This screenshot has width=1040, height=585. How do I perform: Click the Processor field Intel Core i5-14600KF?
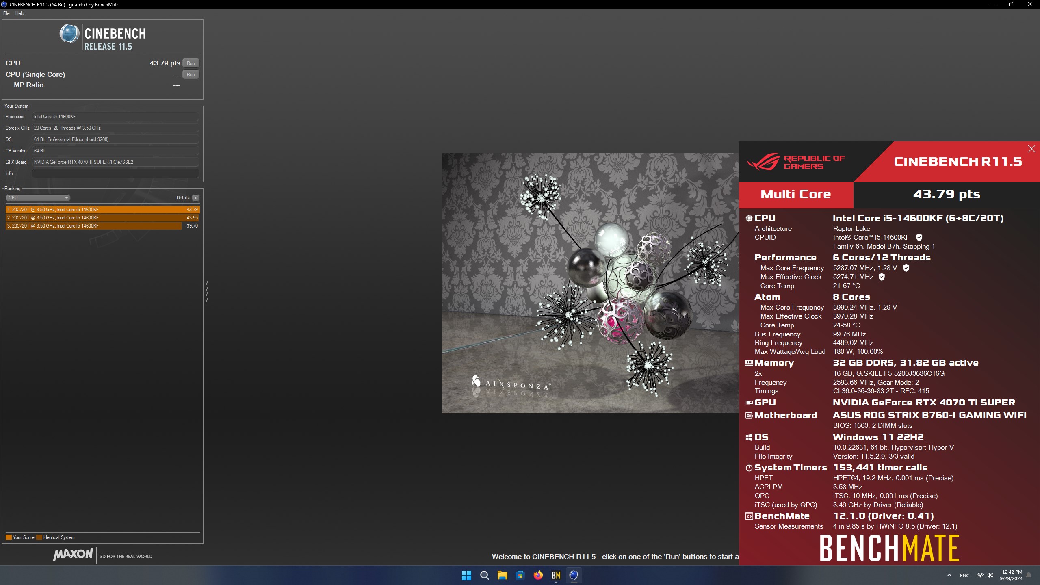(x=115, y=117)
